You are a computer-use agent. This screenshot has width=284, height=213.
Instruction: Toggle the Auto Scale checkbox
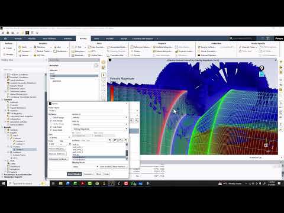pos(51,127)
